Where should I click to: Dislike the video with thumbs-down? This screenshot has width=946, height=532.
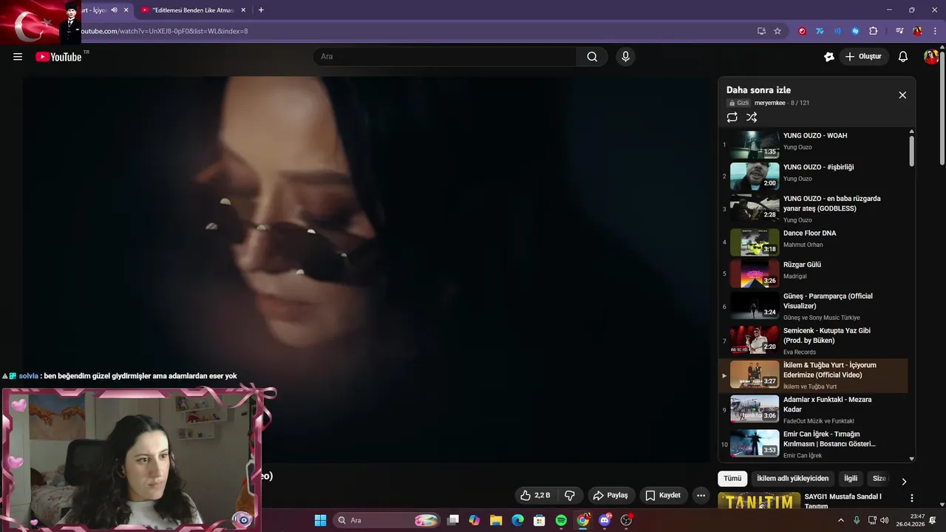pos(570,495)
